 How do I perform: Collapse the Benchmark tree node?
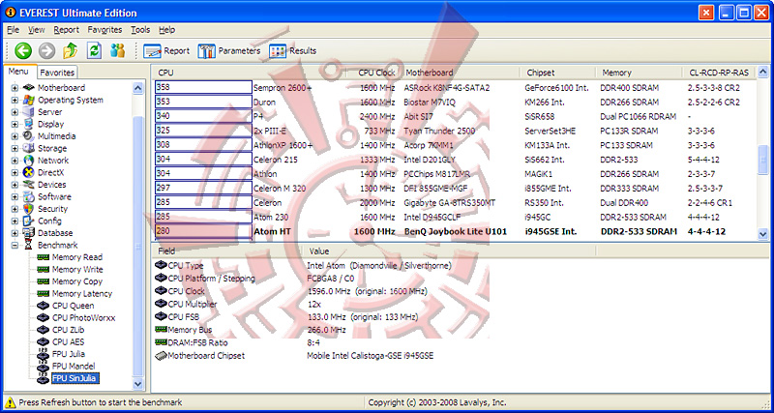point(15,246)
